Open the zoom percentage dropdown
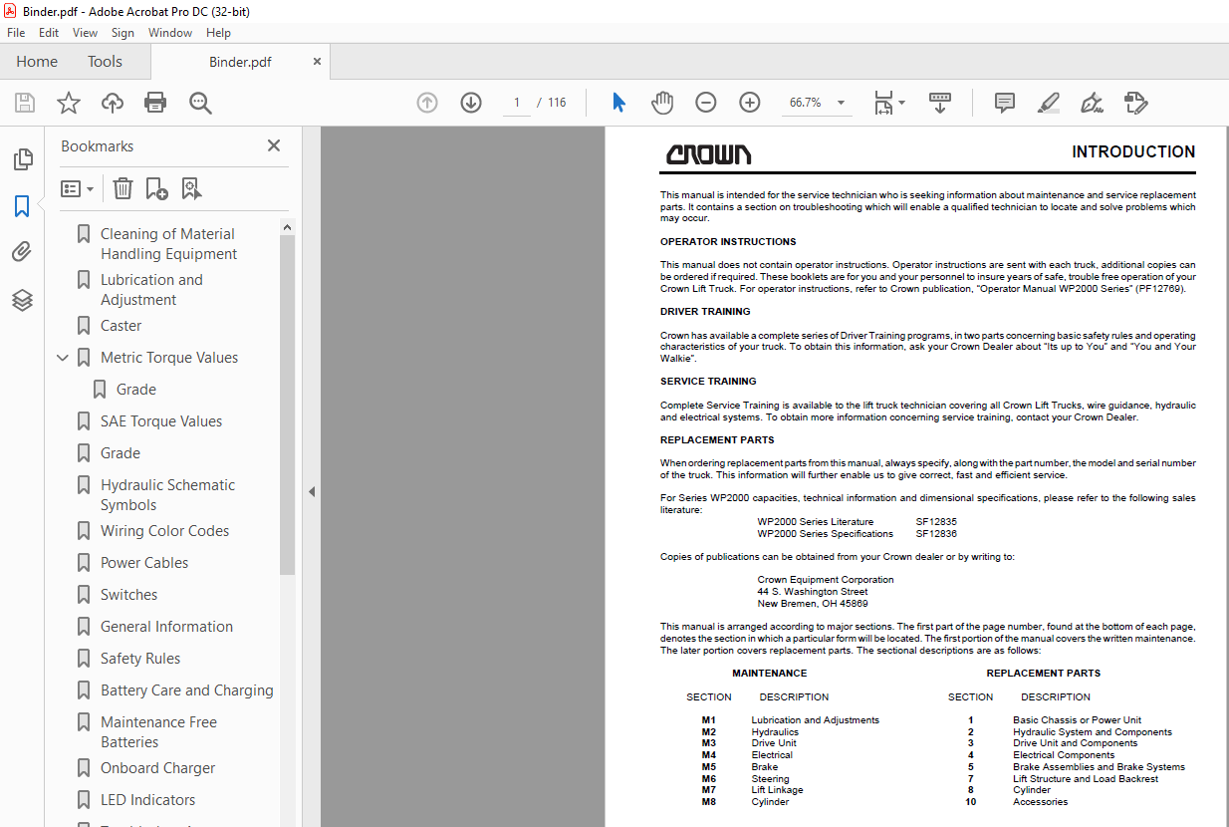The width and height of the screenshot is (1229, 827). (841, 103)
